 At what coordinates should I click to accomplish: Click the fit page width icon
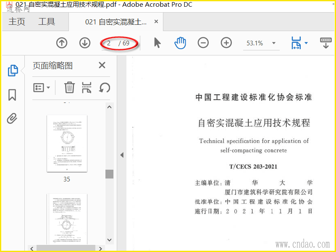296,43
